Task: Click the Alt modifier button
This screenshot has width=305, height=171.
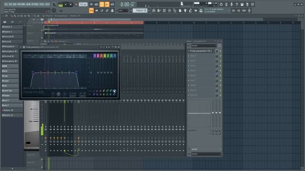Action: point(239,10)
